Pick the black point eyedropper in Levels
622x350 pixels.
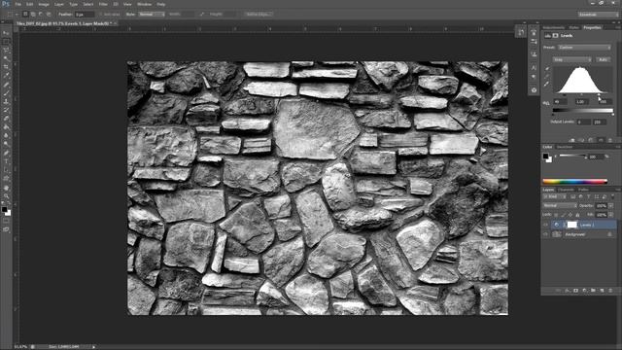click(x=547, y=69)
